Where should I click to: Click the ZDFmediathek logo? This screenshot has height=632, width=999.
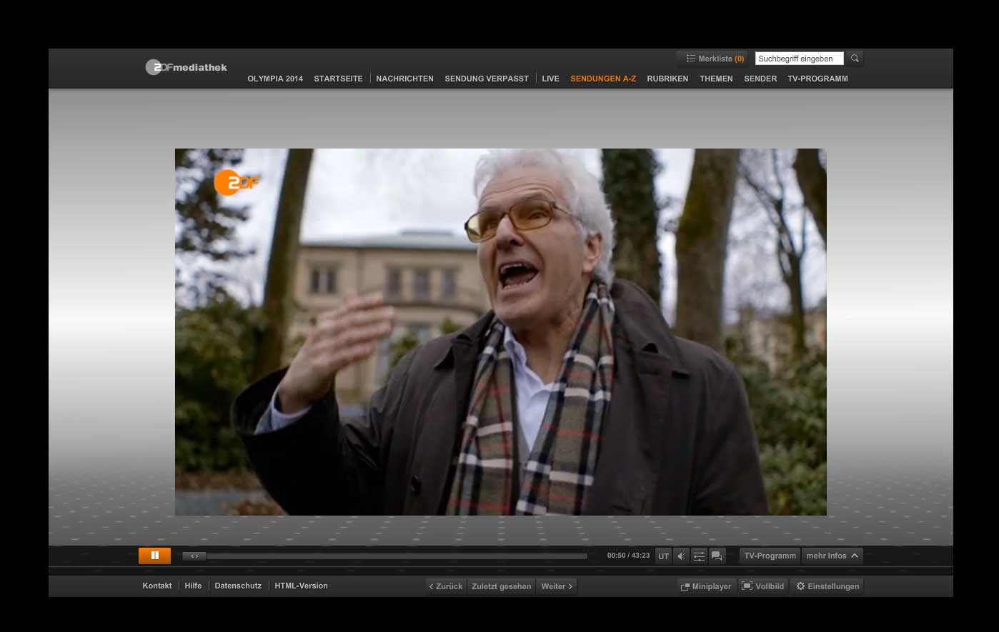187,67
